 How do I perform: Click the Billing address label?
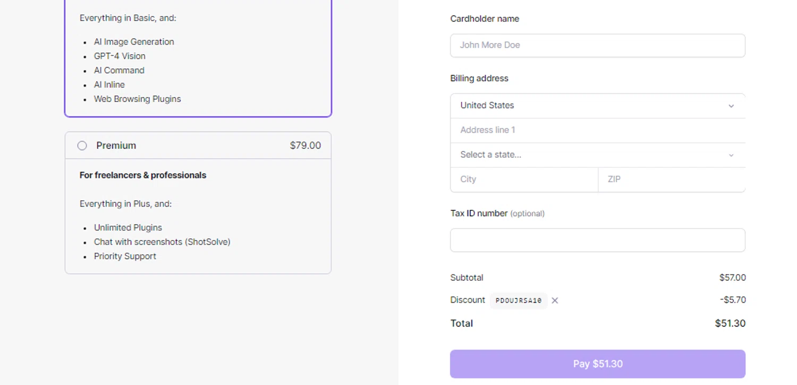click(479, 79)
